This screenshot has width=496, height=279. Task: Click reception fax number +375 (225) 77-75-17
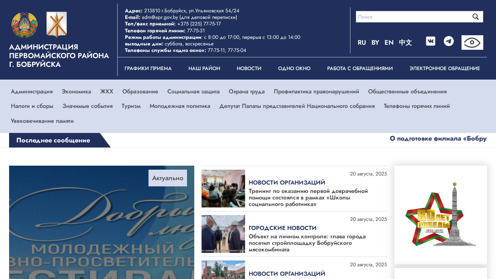[x=199, y=24]
